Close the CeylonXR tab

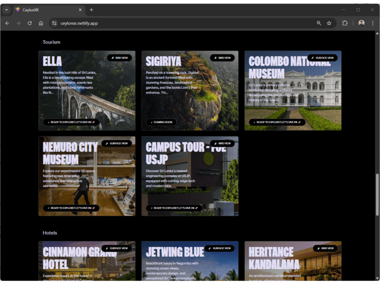(x=80, y=9)
